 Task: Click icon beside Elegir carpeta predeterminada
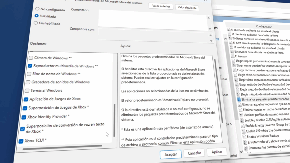click(233, 61)
